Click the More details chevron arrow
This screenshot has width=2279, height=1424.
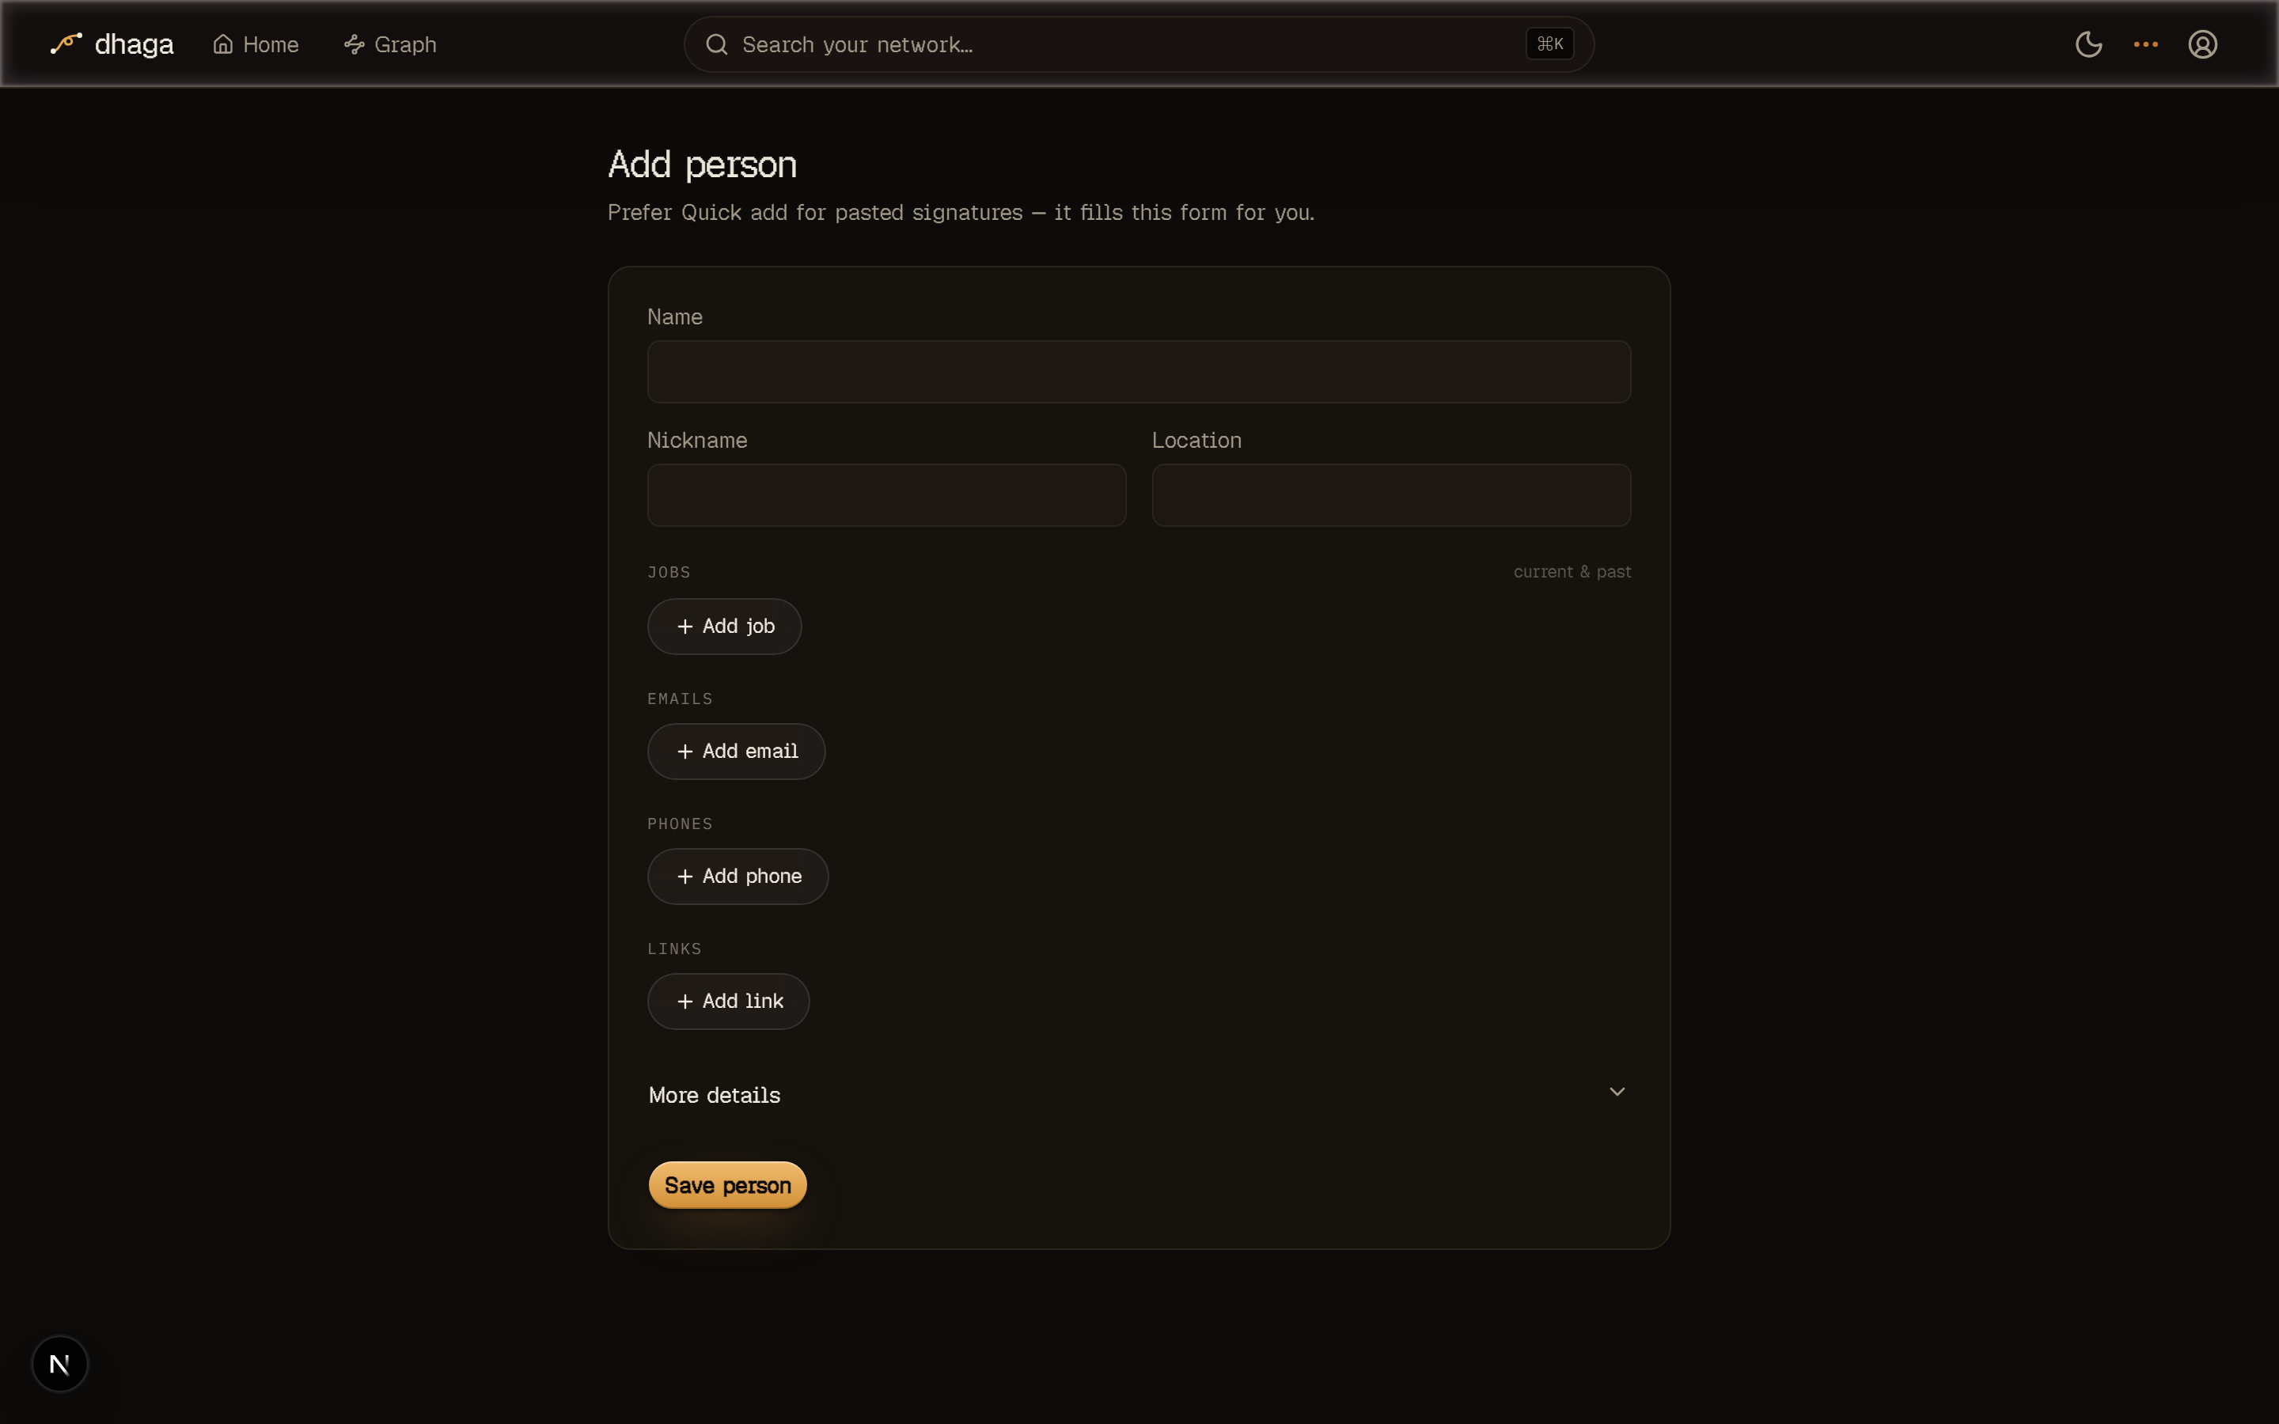point(1616,1093)
